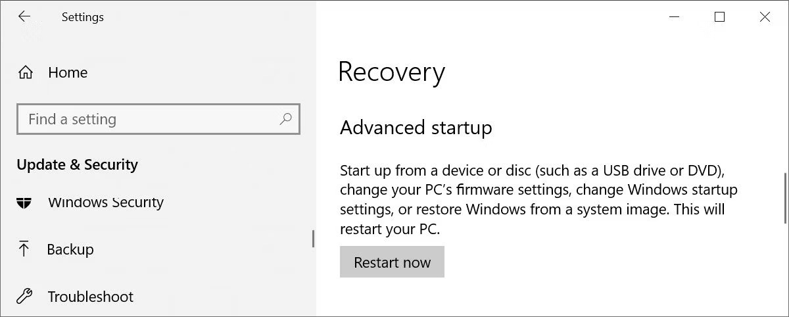The width and height of the screenshot is (789, 317).
Task: Click the Update & Security heading
Action: (x=77, y=164)
